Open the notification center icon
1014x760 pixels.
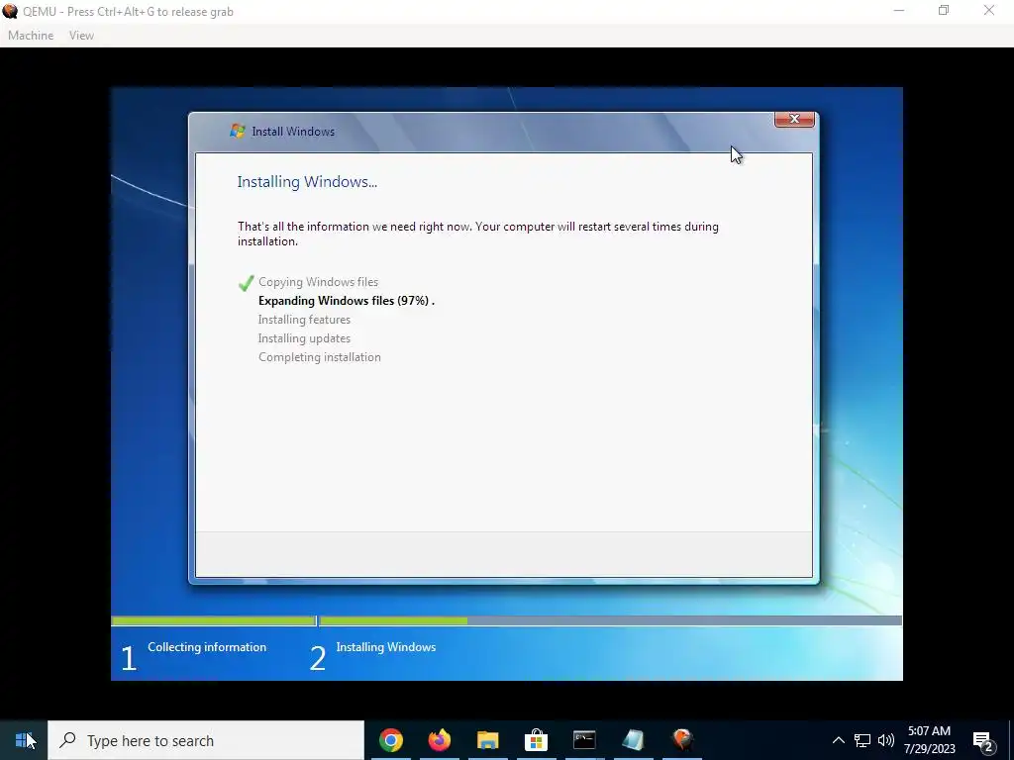983,740
